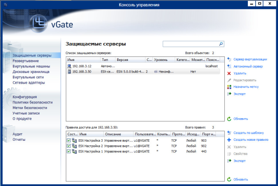Sort rules by Описание column header
The width and height of the screenshot is (278, 186).
point(119,134)
